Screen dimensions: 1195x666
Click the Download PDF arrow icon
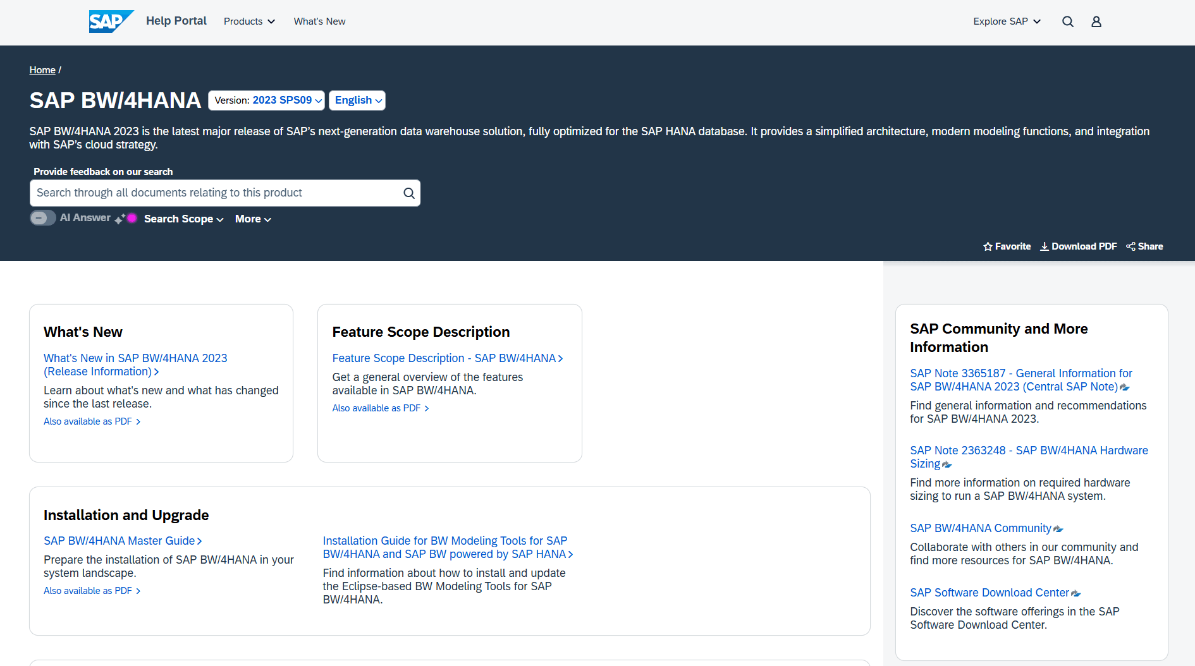[x=1045, y=246]
